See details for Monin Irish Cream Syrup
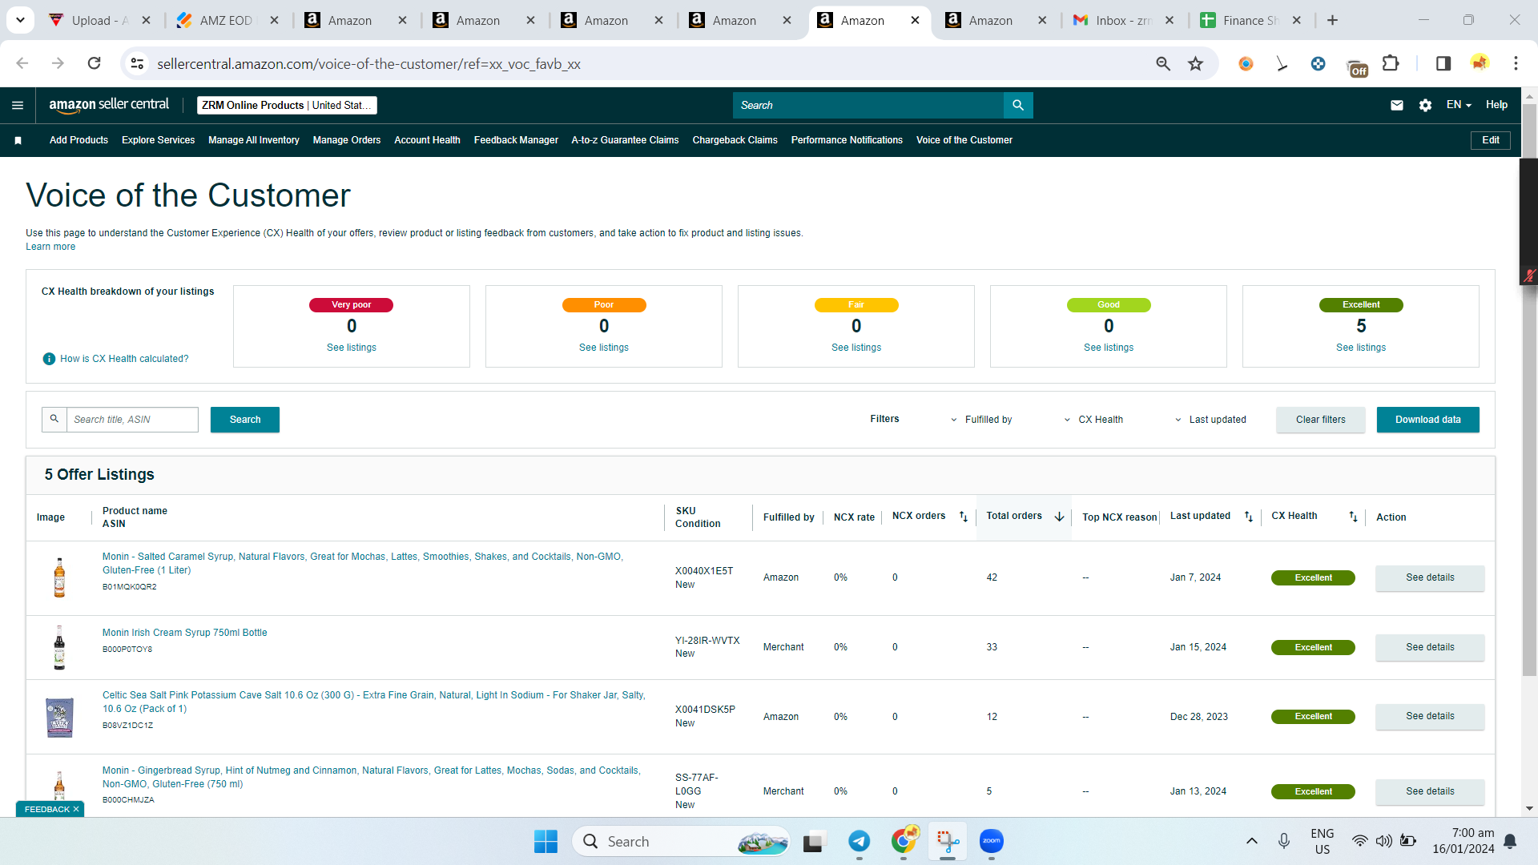Viewport: 1538px width, 865px height. [x=1430, y=647]
